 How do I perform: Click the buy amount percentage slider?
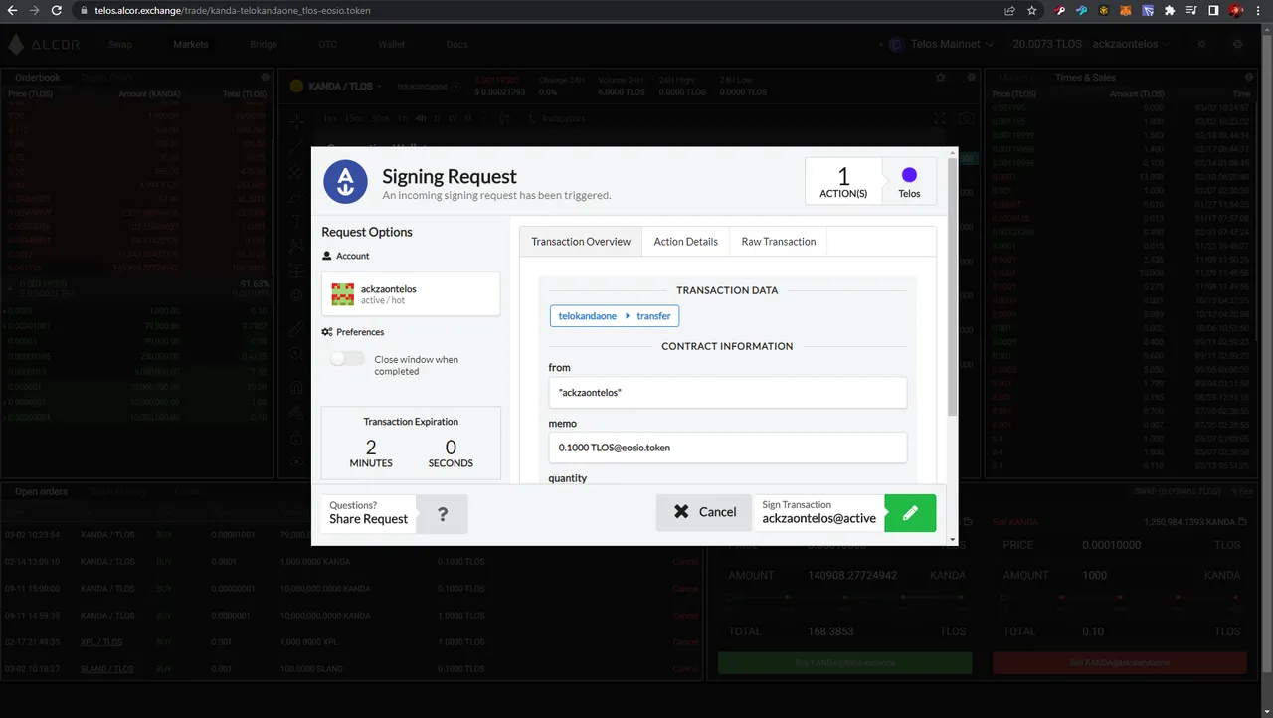[x=845, y=598]
